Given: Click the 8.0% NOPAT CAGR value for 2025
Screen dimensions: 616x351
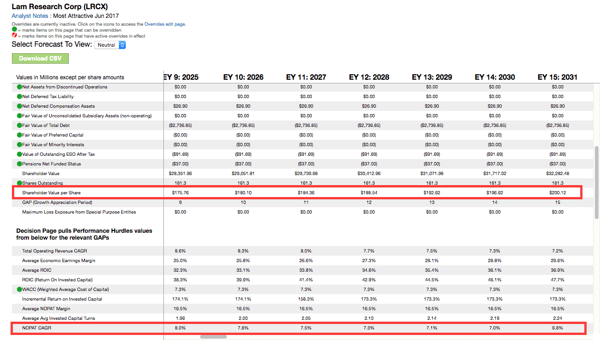Looking at the screenshot, I should (x=180, y=328).
